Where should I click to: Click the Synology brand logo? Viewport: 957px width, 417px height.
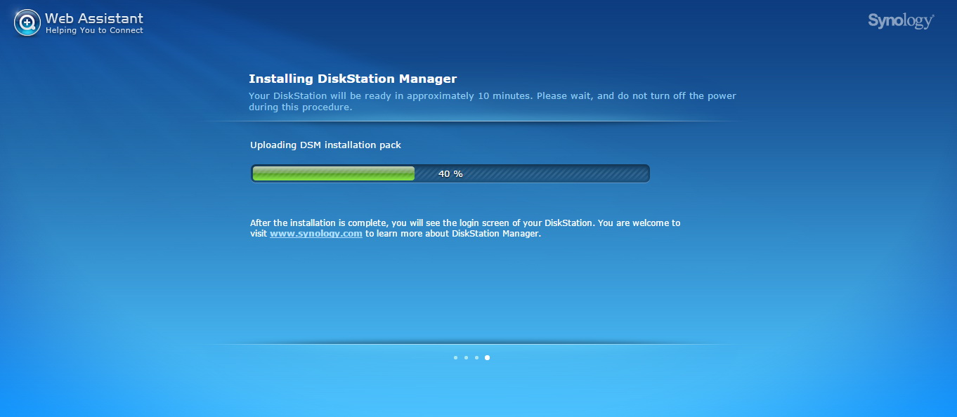(901, 21)
